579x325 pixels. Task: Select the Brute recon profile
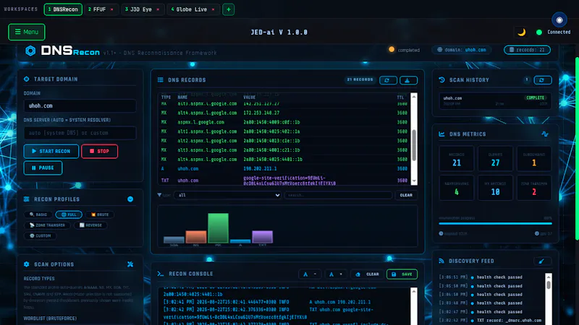[x=100, y=214]
